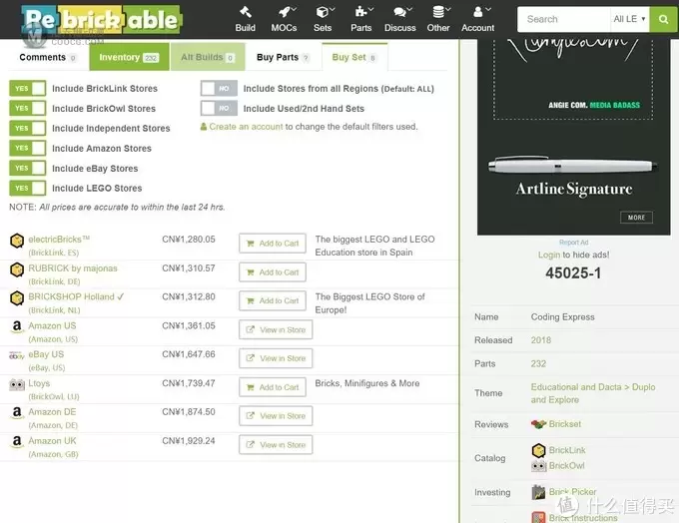This screenshot has height=523, width=679.
Task: Toggle Include BrickOwl Stores switch
Action: tap(28, 108)
